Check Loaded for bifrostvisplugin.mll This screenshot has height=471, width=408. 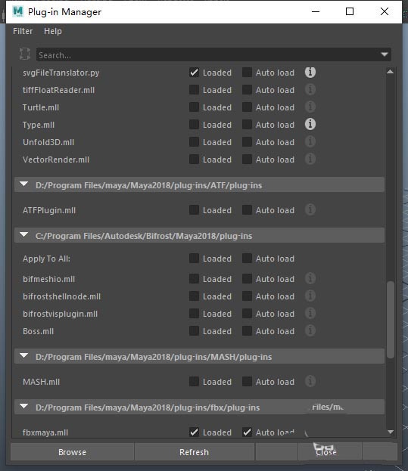194,314
